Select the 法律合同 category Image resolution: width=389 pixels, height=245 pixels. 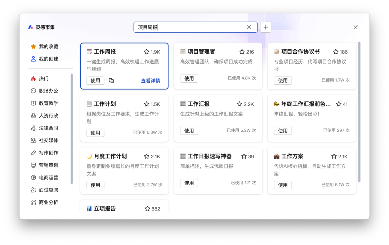pos(44,128)
